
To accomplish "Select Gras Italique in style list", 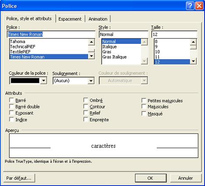I will coord(114,57).
